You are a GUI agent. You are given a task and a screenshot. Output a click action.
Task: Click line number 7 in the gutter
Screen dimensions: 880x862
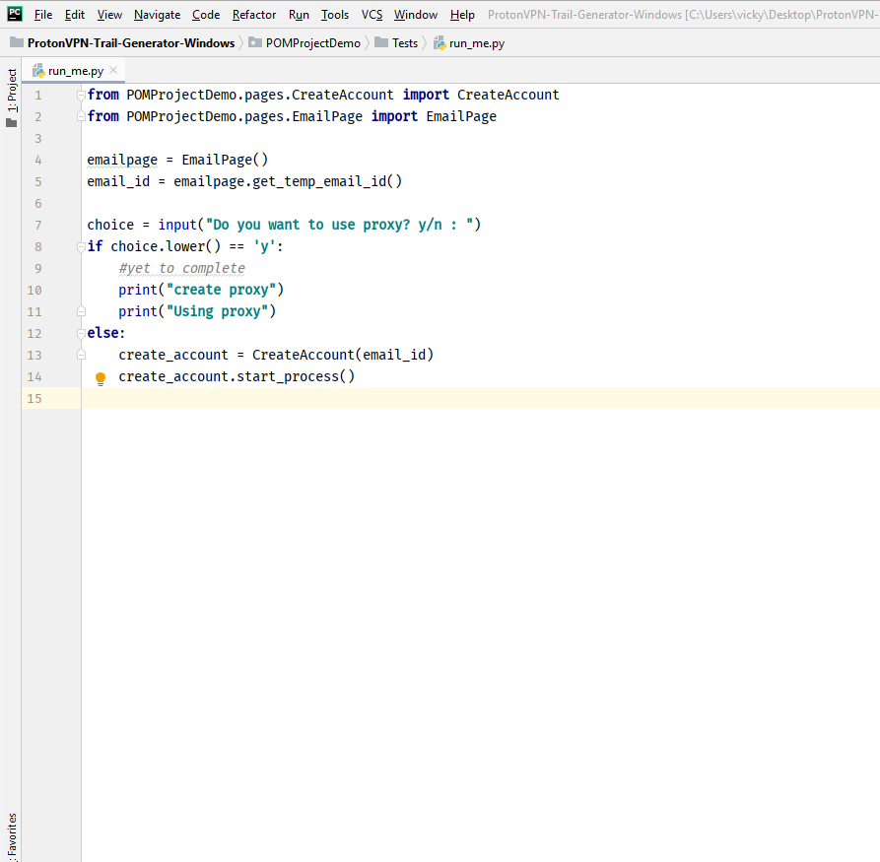pos(37,225)
